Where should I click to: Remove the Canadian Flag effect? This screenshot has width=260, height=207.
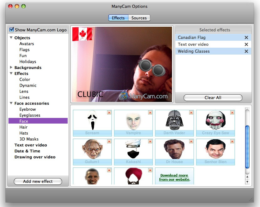click(247, 37)
